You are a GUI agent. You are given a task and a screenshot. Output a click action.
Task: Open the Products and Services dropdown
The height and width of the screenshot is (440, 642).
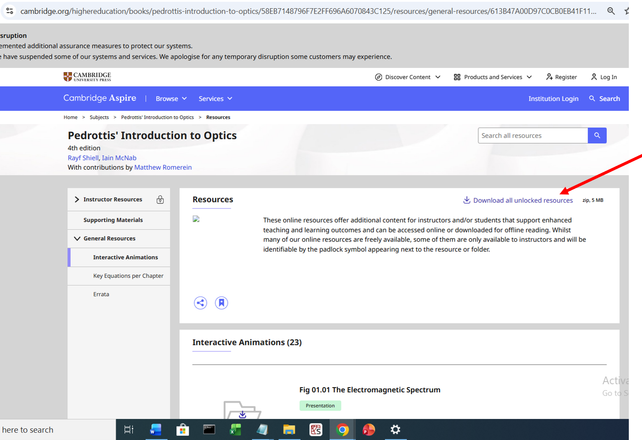click(493, 77)
